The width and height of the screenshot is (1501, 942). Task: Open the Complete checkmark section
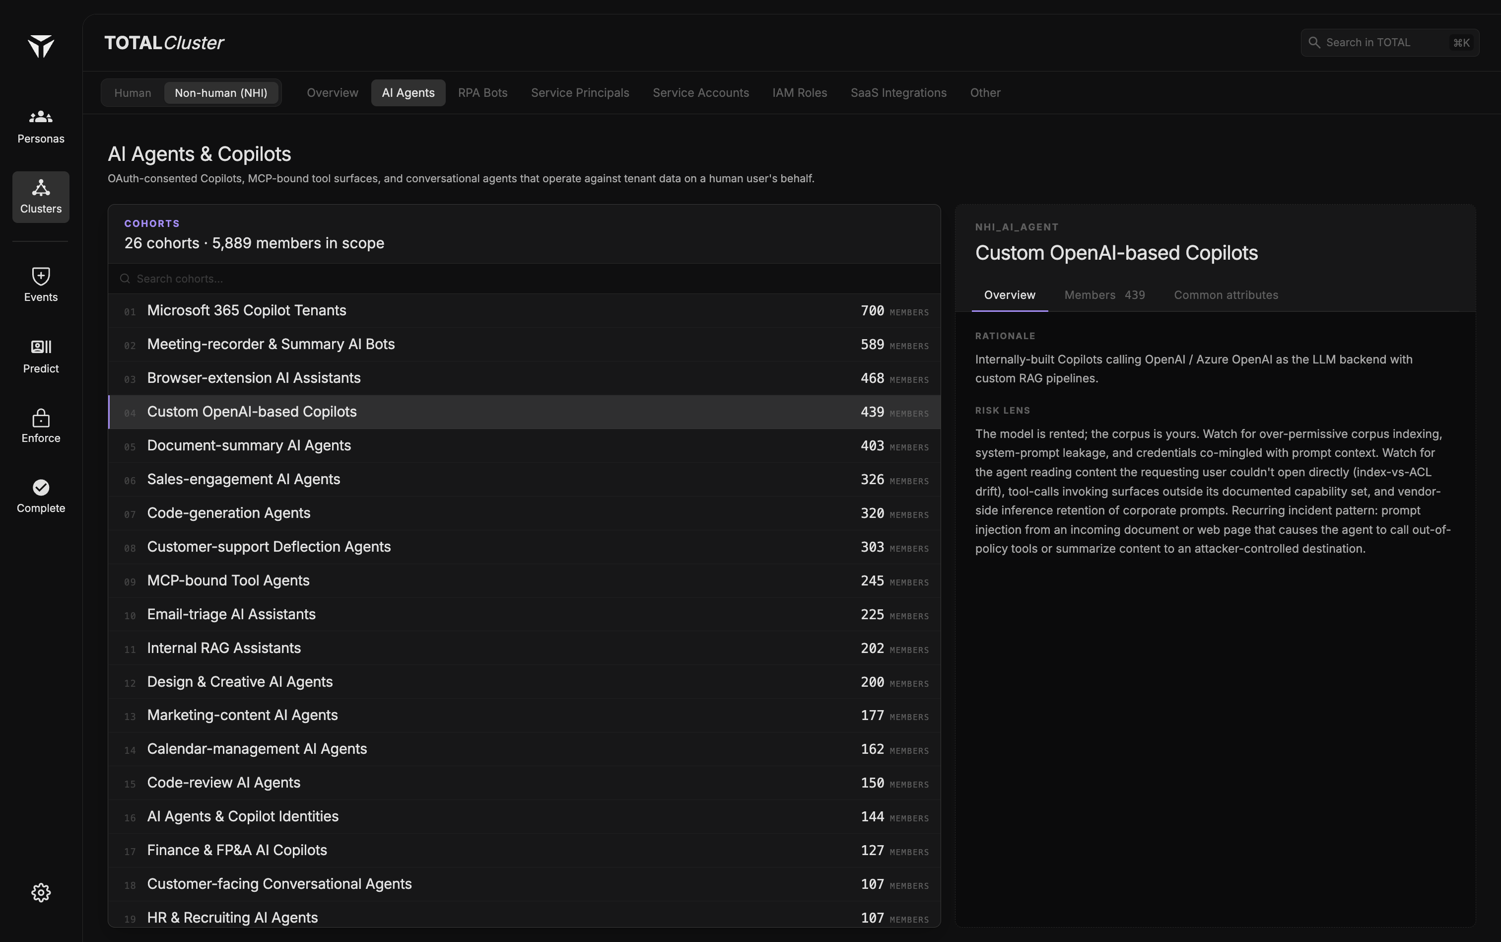click(41, 496)
